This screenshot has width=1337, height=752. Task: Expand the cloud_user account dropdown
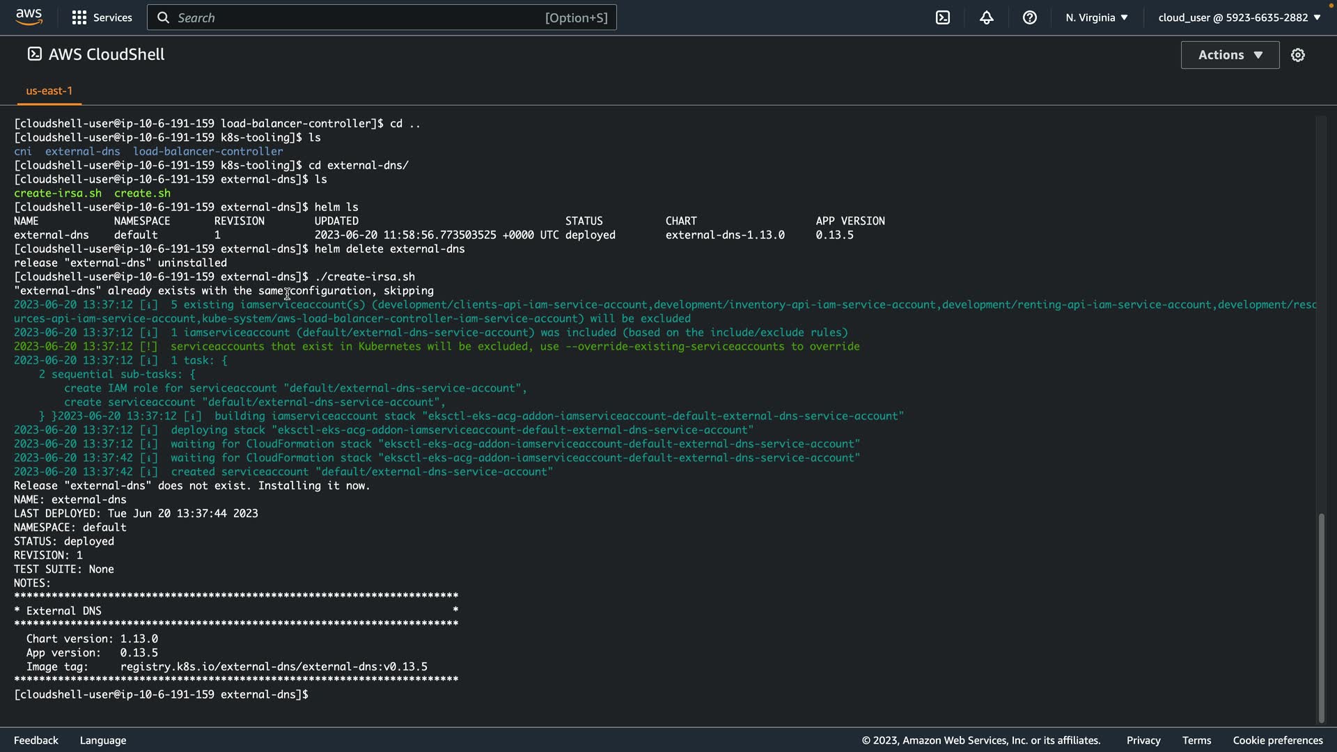click(x=1239, y=17)
